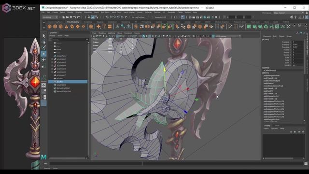The width and height of the screenshot is (309, 174).
Task: Click the viewport select camera icon
Action: (94, 36)
